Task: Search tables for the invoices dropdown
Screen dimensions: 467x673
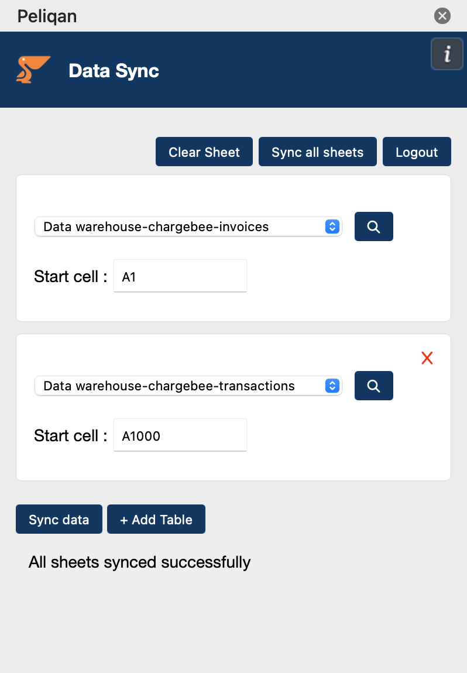Action: coord(374,226)
